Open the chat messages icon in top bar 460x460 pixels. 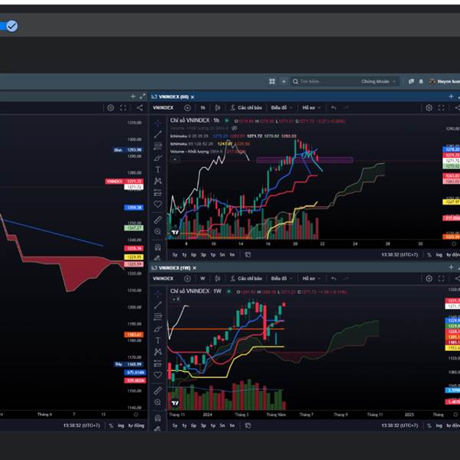(411, 81)
